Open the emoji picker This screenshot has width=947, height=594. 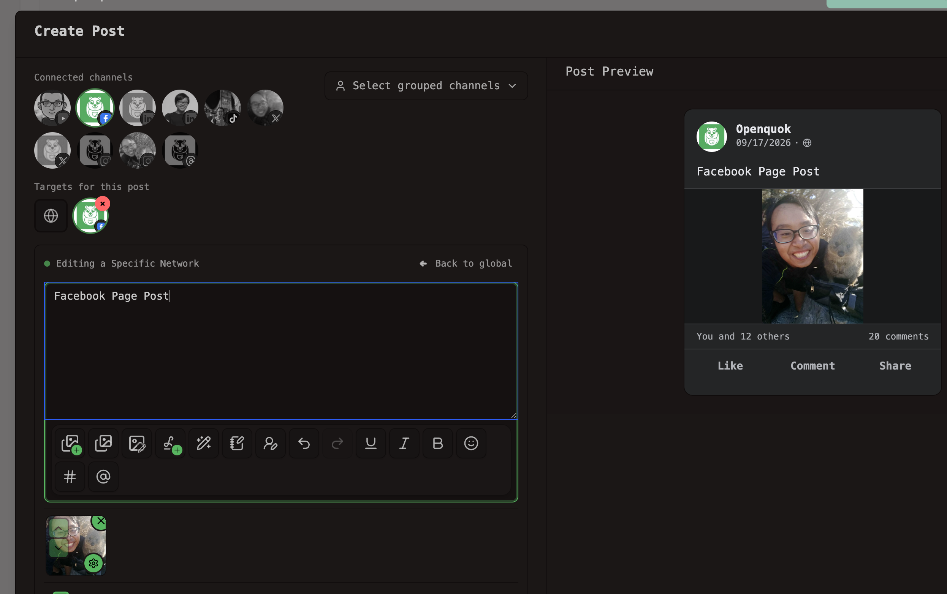pyautogui.click(x=471, y=443)
